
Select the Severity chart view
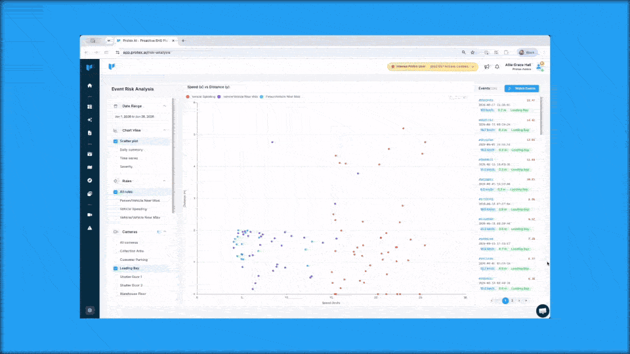click(x=126, y=167)
